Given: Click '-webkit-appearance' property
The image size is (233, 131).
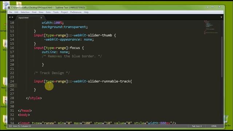Looking at the screenshot, I should 62,40.
